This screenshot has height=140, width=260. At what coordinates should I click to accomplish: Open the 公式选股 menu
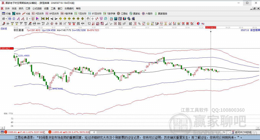tap(37, 8)
